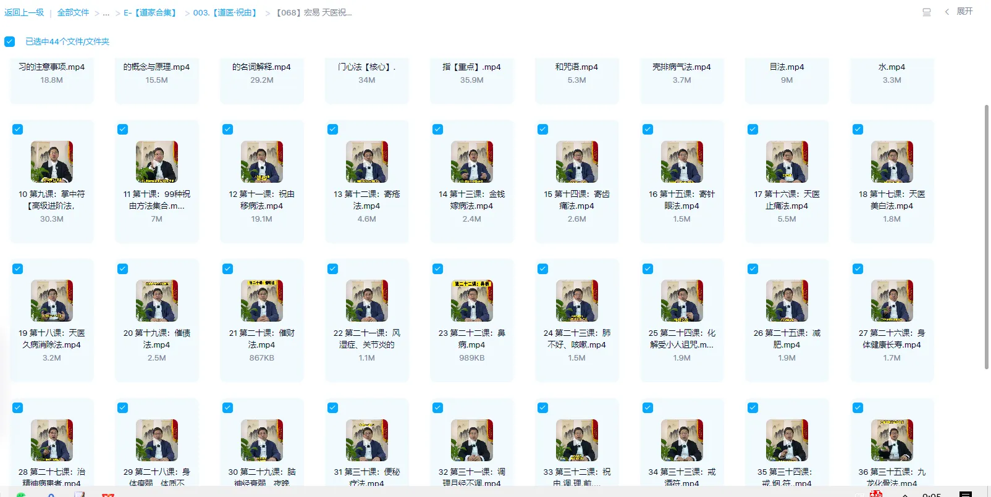
Task: Click the taskbar clock time
Action: point(931,494)
